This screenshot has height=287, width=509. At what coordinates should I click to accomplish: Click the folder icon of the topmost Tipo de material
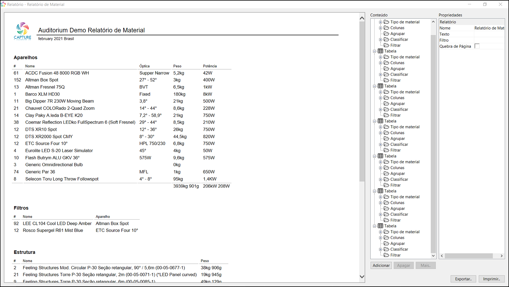(386, 22)
